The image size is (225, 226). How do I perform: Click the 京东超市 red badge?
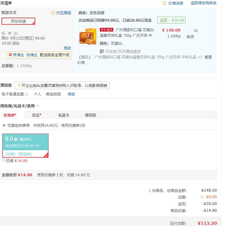[x=106, y=30]
